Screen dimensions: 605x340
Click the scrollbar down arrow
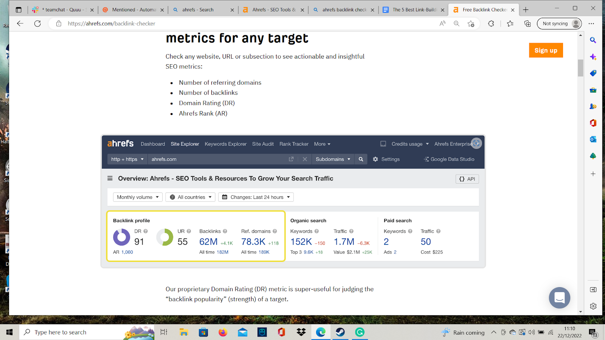point(580,312)
